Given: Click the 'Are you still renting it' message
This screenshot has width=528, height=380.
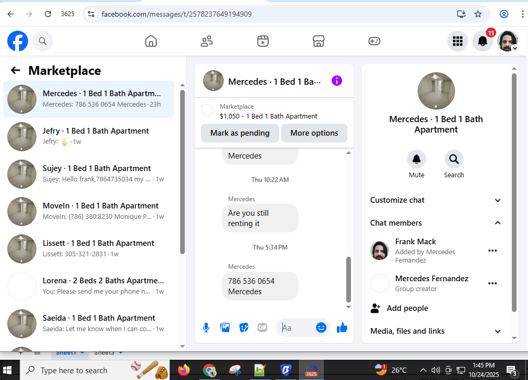Looking at the screenshot, I should 260,218.
